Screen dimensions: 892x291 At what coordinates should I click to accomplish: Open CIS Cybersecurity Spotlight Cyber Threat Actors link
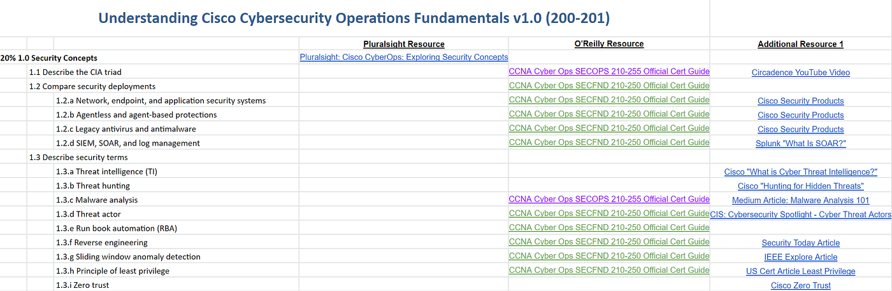[x=800, y=215]
